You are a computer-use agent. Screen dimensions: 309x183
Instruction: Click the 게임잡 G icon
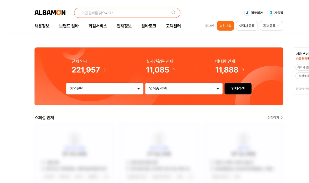pyautogui.click(x=270, y=13)
